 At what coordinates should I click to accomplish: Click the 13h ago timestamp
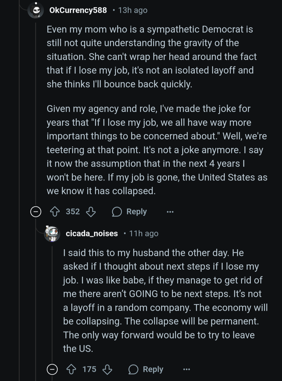click(133, 10)
